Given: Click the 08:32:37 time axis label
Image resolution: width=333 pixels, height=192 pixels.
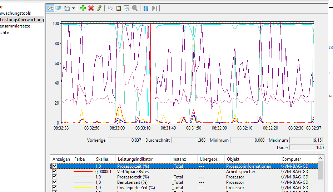Looking at the screenshot, I should (x=313, y=128).
